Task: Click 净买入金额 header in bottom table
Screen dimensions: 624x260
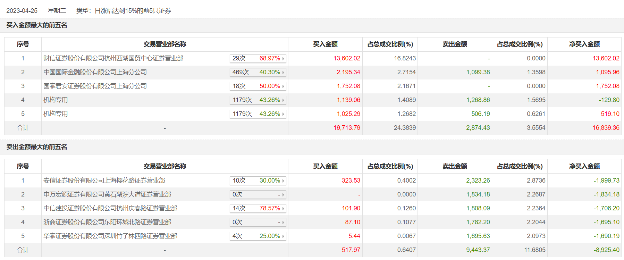Action: click(584, 166)
